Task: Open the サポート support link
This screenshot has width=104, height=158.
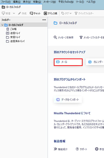Action: [81, 149]
